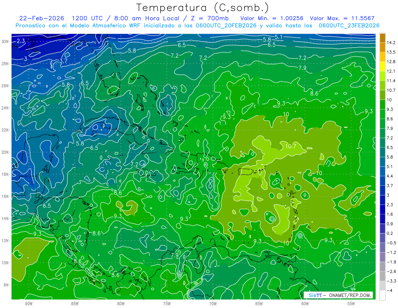Click the '26N' latitude axis label
The width and height of the screenshot is (398, 308).
click(x=6, y=86)
